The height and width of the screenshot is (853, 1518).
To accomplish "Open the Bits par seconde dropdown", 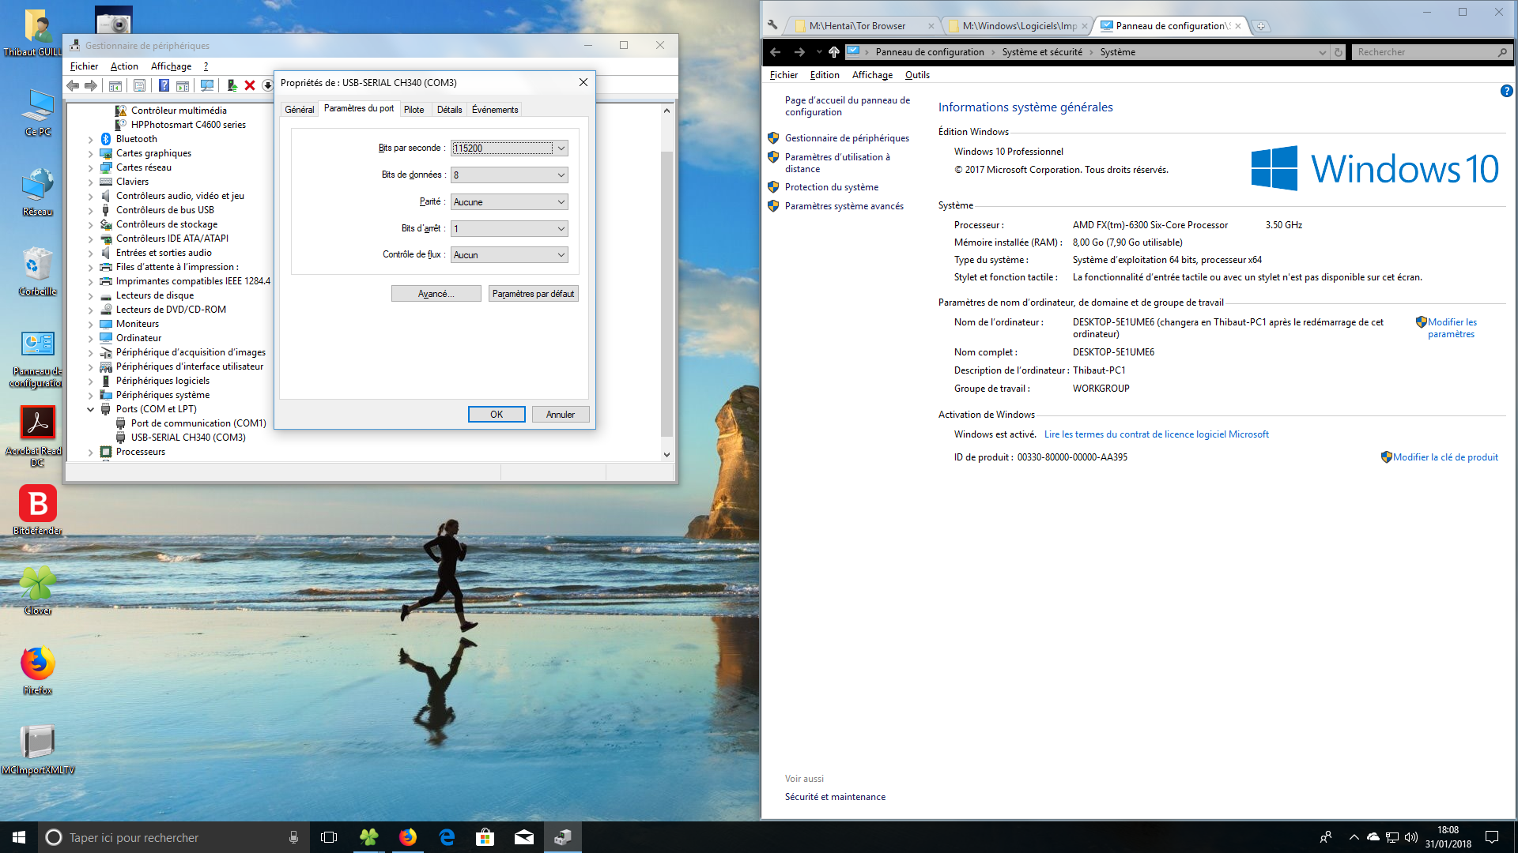I will tap(561, 148).
